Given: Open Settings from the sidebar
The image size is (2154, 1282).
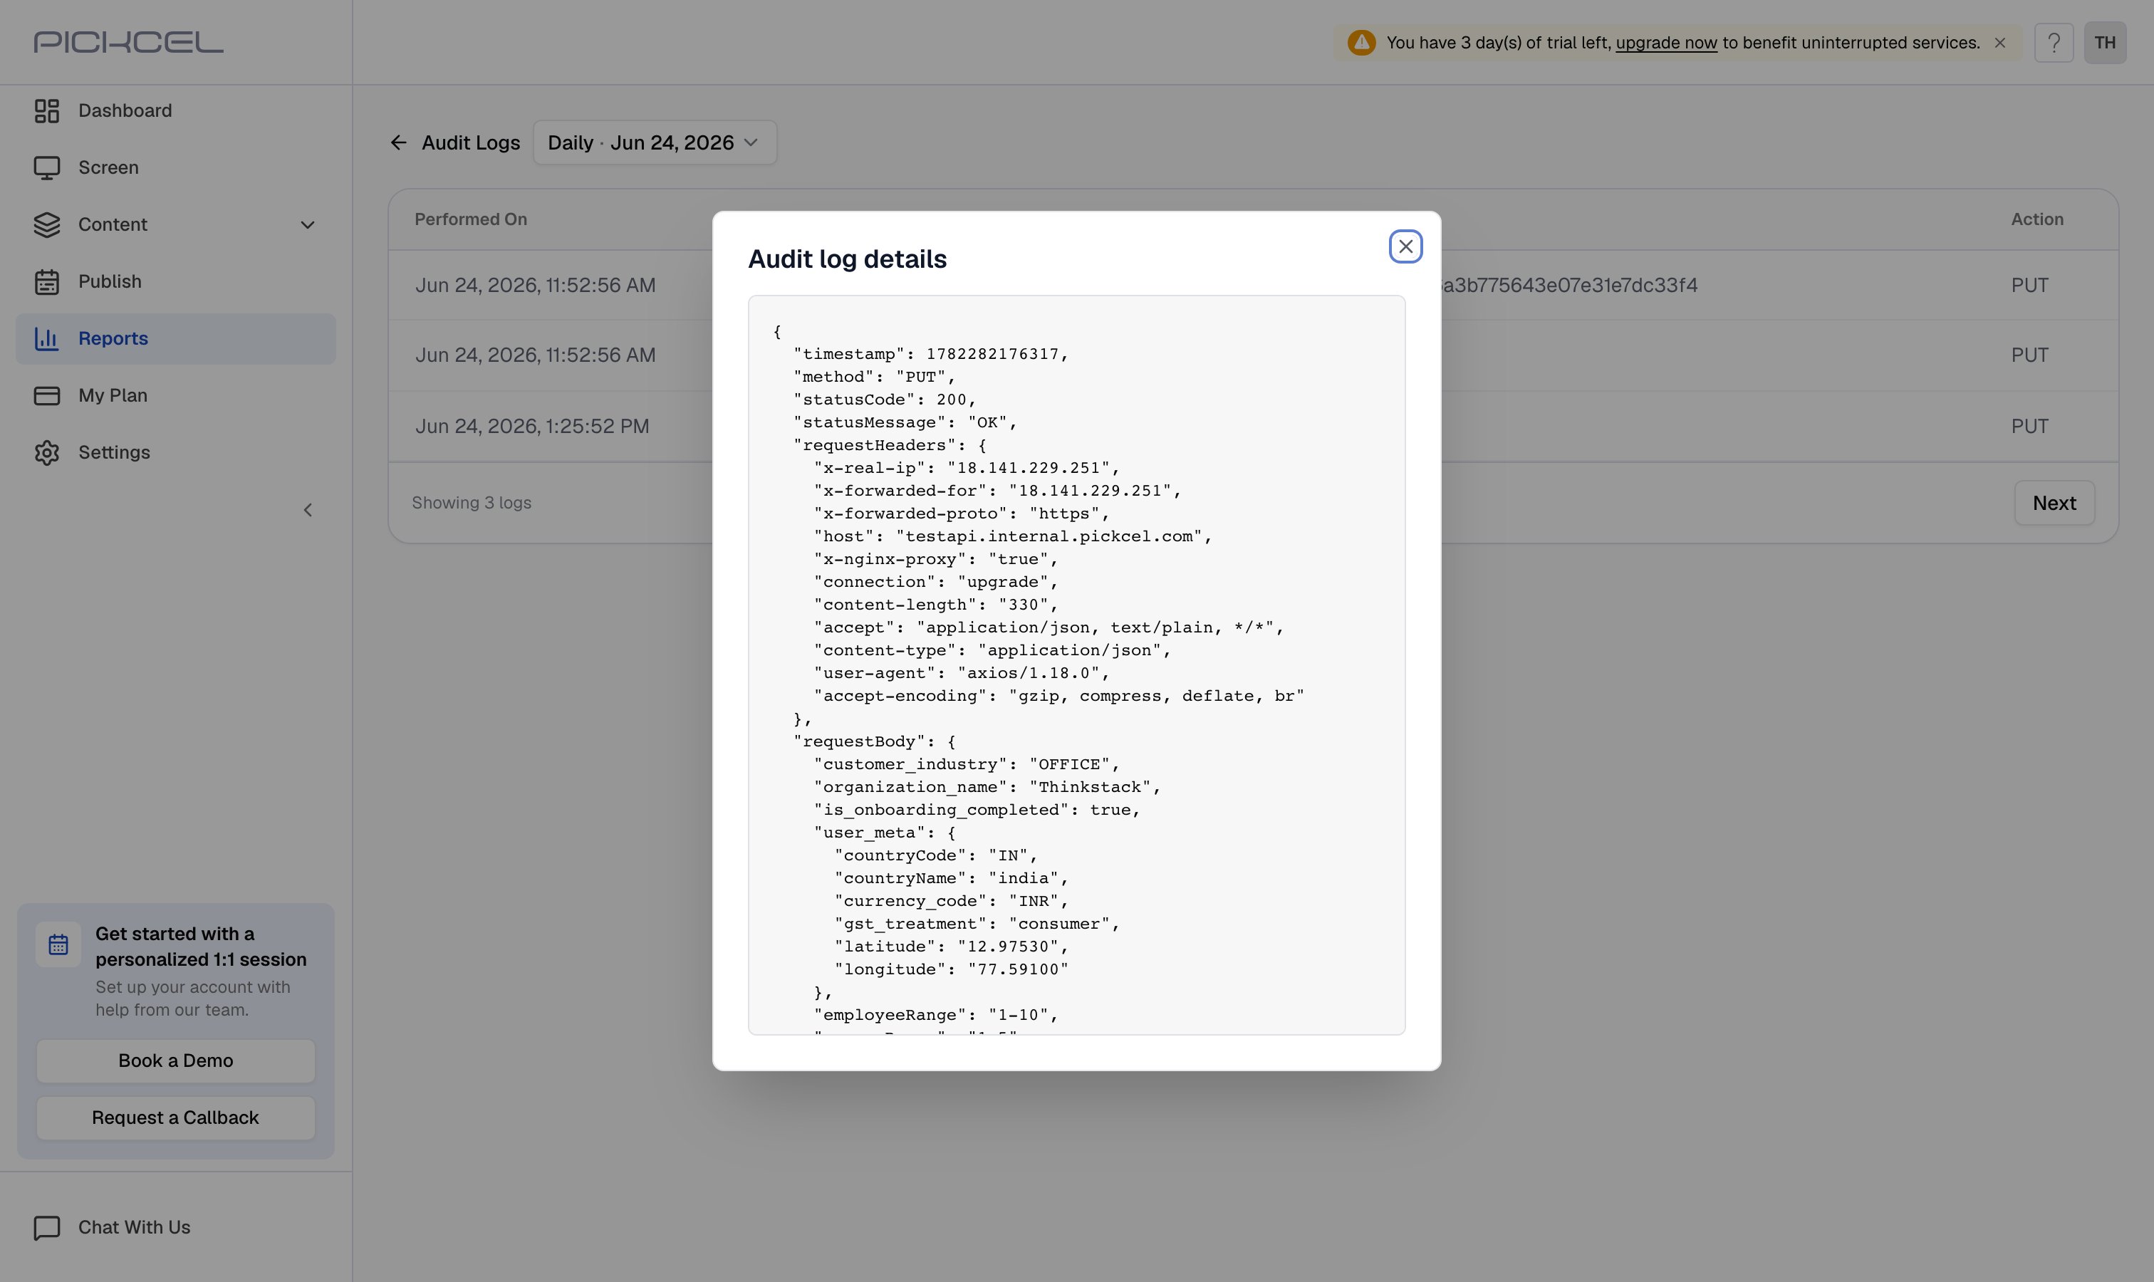Looking at the screenshot, I should point(175,453).
